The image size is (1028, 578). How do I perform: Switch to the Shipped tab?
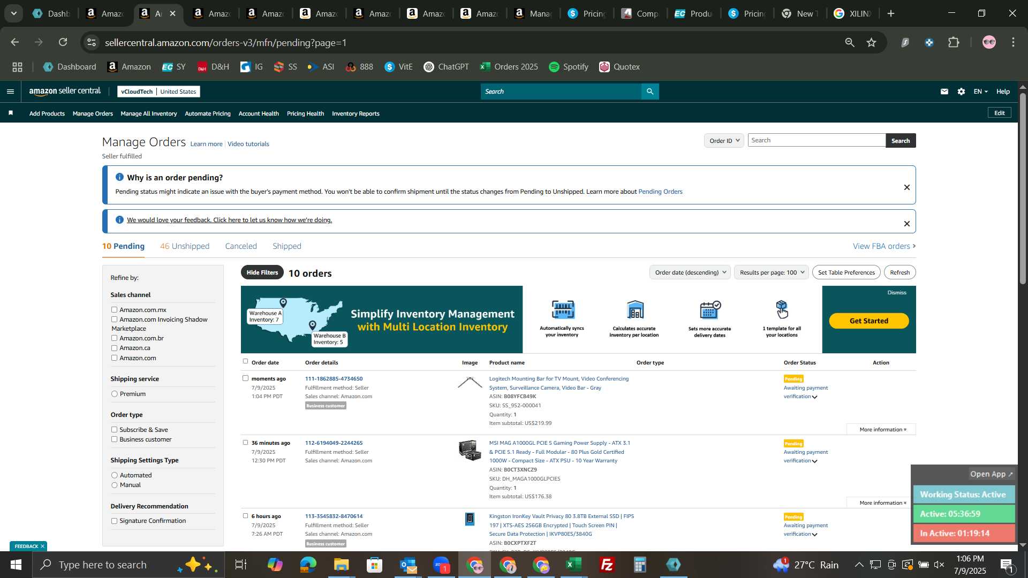[x=287, y=246]
